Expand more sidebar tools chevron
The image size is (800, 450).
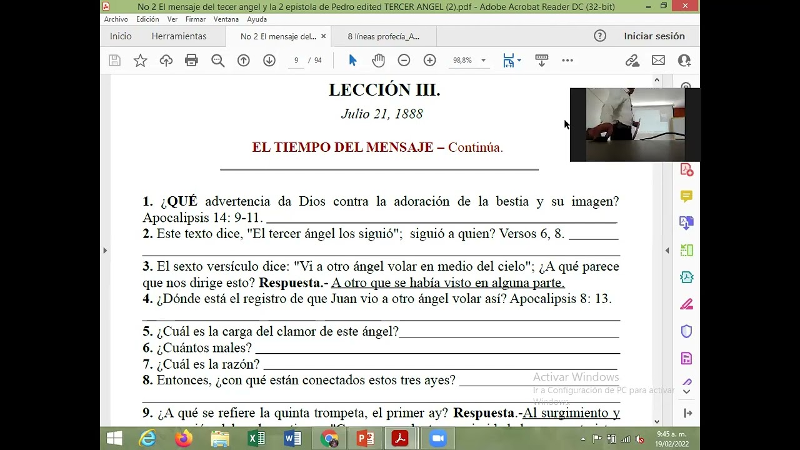coord(686,392)
